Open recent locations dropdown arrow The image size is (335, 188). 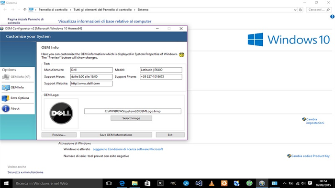(19, 10)
